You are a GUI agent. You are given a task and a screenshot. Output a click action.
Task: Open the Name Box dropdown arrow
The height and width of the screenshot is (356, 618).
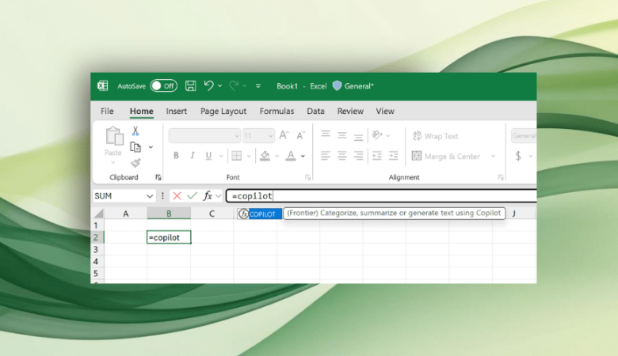pos(150,196)
